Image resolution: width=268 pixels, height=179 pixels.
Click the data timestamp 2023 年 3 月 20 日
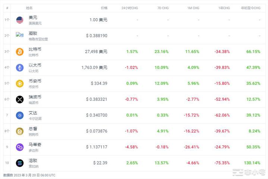(27, 175)
